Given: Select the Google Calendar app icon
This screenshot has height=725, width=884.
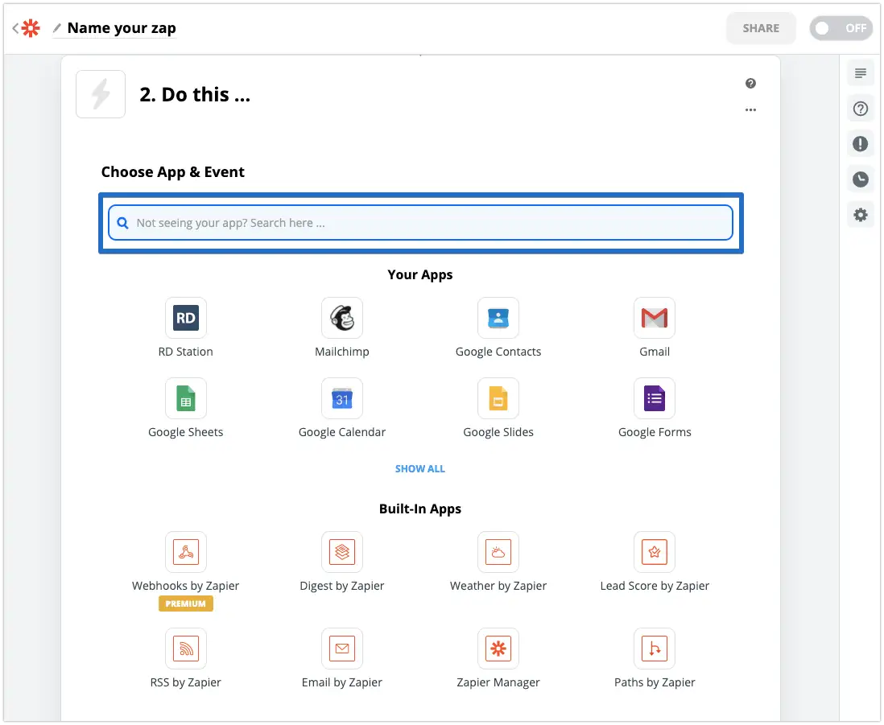Looking at the screenshot, I should point(342,399).
